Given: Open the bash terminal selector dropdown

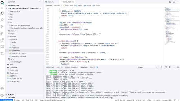Looking at the screenshot, I should (148, 67).
